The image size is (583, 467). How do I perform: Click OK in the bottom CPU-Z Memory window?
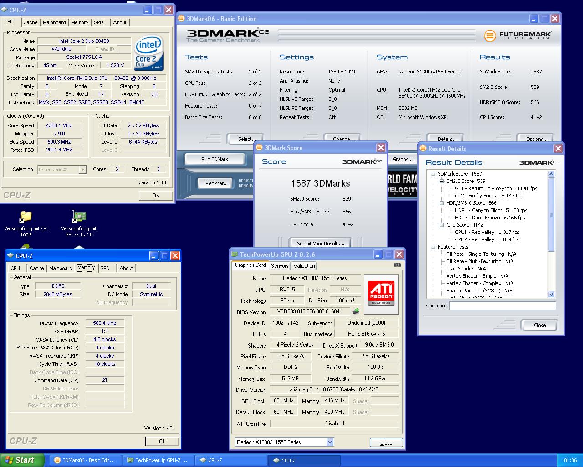point(162,441)
